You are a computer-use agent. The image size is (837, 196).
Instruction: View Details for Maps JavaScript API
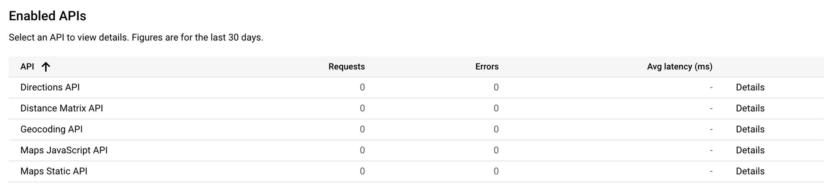[x=750, y=150]
